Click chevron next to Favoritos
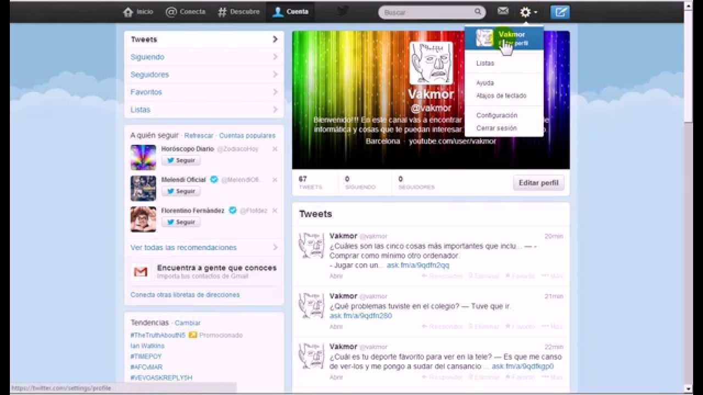Viewport: 703px width, 395px height. pyautogui.click(x=275, y=92)
